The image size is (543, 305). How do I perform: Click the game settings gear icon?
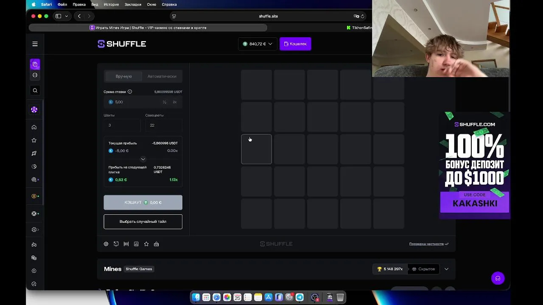click(x=106, y=244)
